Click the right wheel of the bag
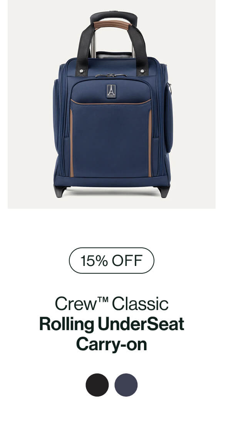 163,192
